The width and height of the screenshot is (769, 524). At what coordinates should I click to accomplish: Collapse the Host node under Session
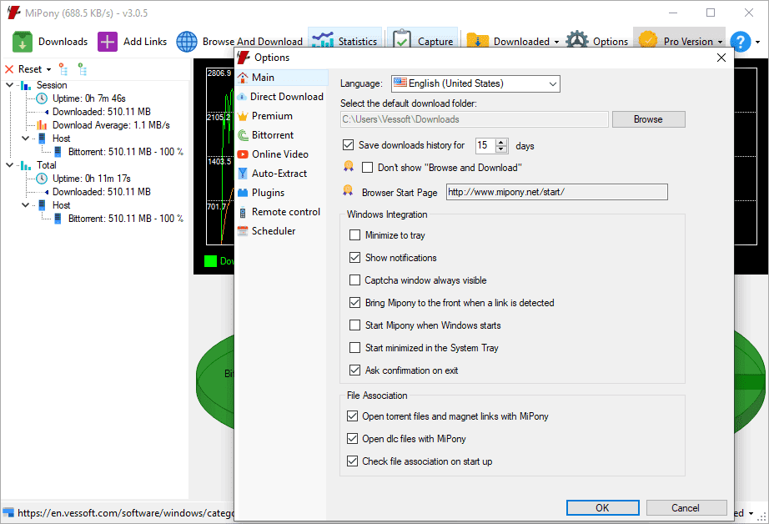pyautogui.click(x=26, y=139)
